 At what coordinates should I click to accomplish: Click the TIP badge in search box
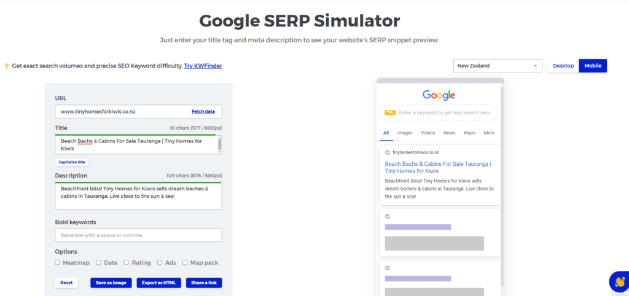[x=390, y=113]
